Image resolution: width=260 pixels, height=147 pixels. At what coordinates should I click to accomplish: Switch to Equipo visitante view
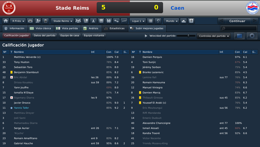tap(94, 36)
